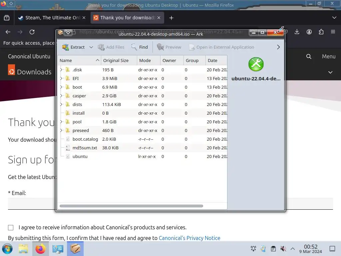Open the Extract dropdown arrow
Viewport: 341px width, 256px height.
tap(91, 47)
